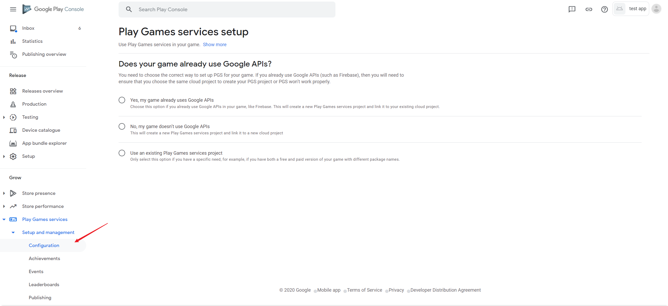Open Privacy footer link

(x=396, y=290)
